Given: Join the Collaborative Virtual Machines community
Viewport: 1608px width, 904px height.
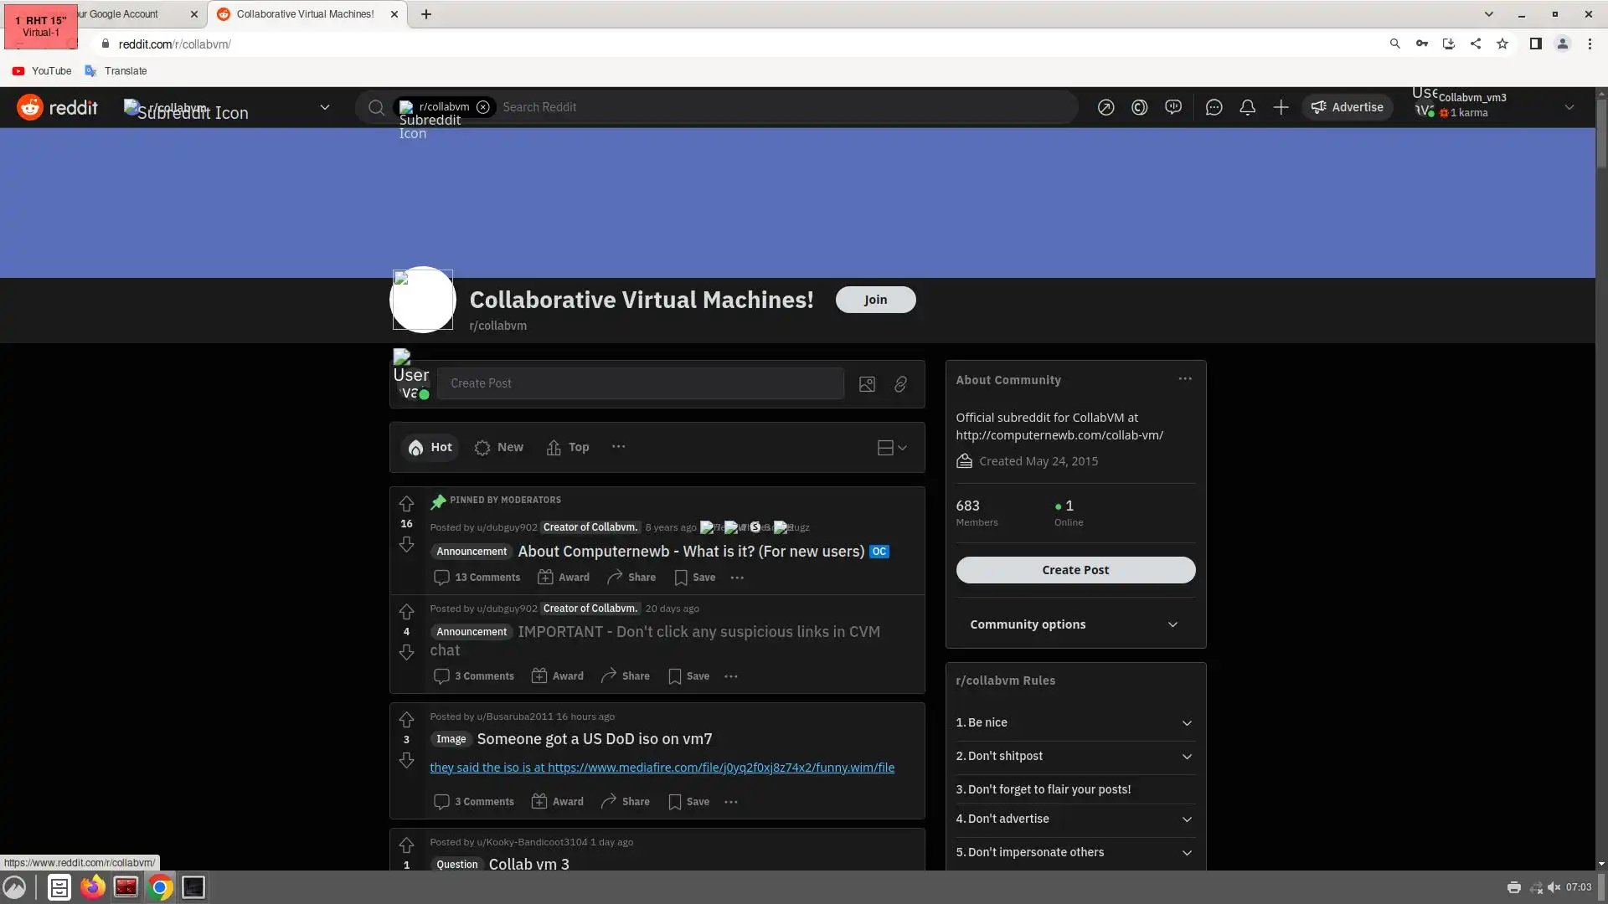Looking at the screenshot, I should (x=875, y=300).
